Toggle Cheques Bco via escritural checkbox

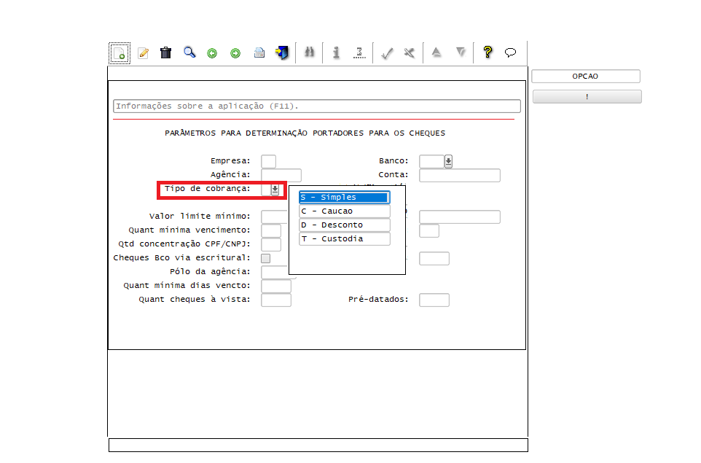(265, 258)
